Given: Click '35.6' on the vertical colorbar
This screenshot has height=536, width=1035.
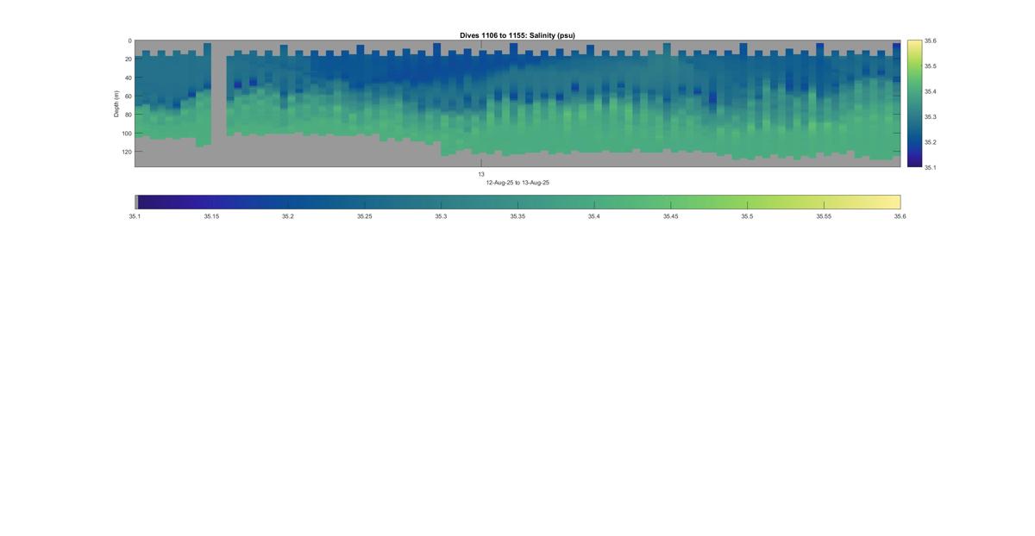Looking at the screenshot, I should [930, 41].
